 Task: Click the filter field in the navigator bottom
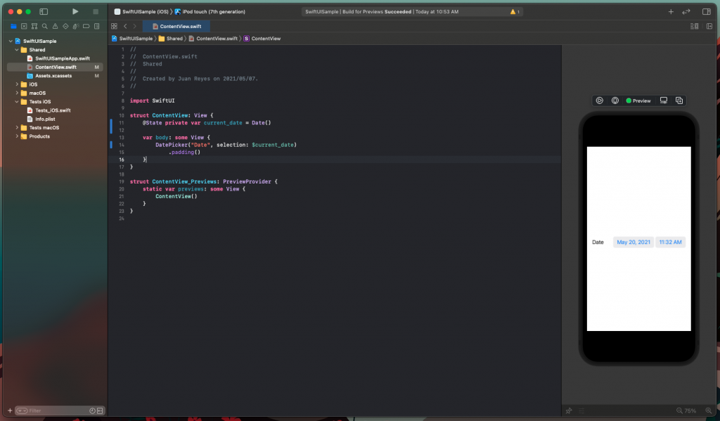(42, 410)
